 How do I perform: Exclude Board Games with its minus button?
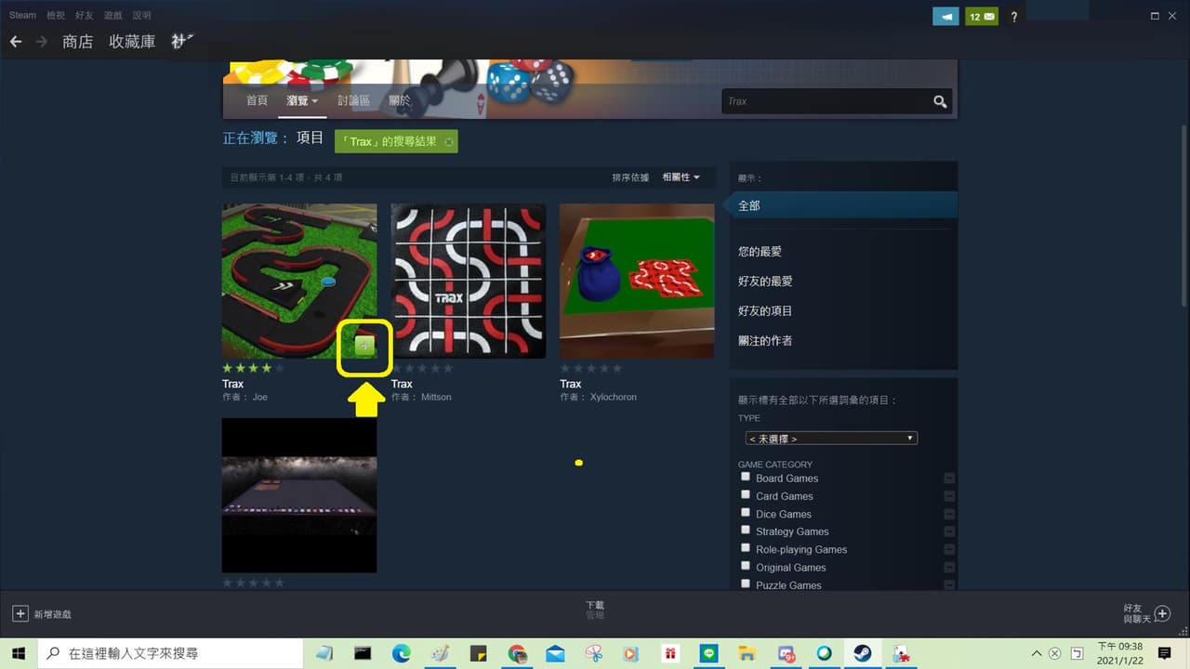point(949,479)
